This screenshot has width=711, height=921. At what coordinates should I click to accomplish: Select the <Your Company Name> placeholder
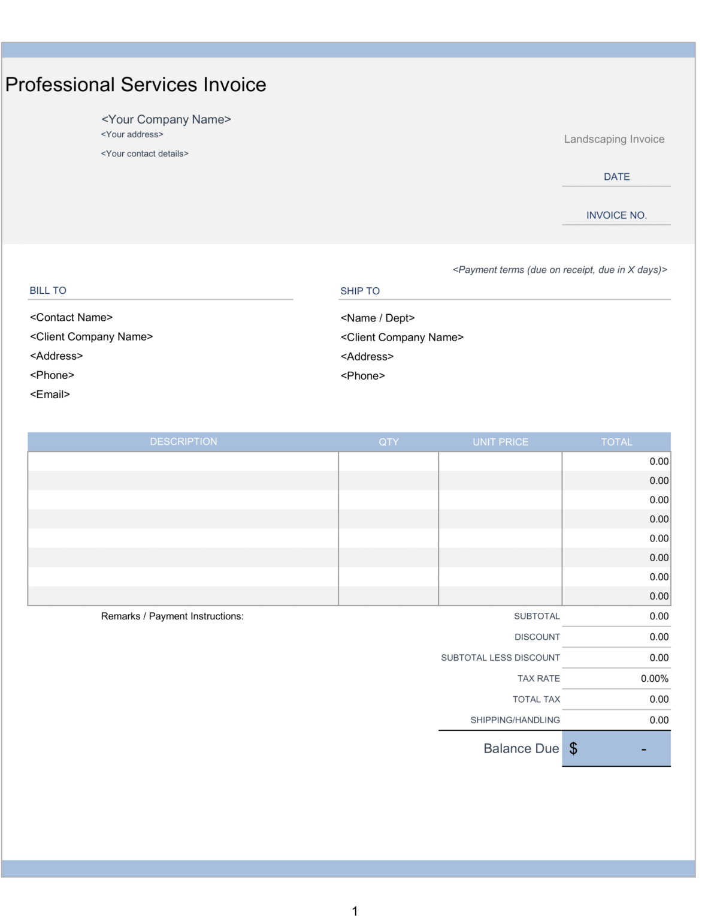pyautogui.click(x=167, y=119)
